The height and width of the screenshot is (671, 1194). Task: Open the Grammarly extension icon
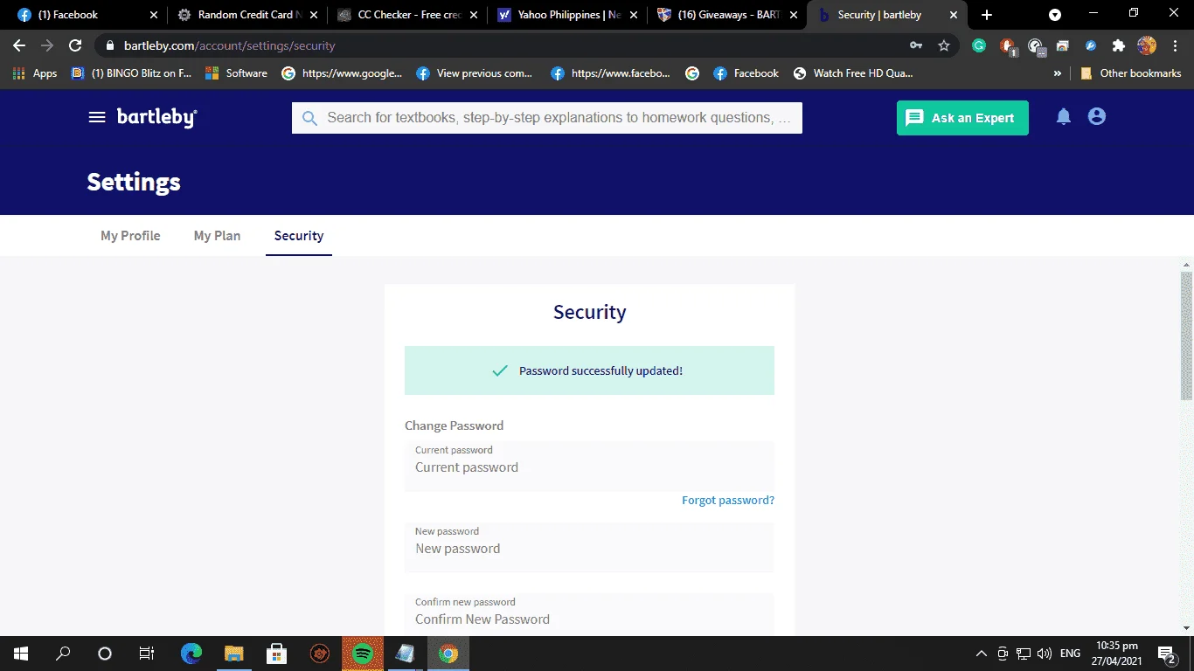pos(979,45)
